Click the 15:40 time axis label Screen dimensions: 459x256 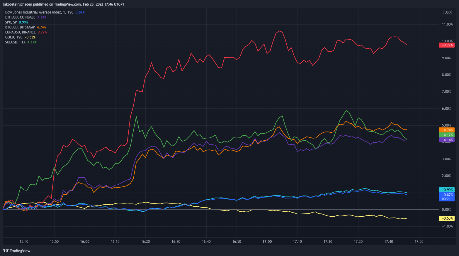(x=24, y=242)
